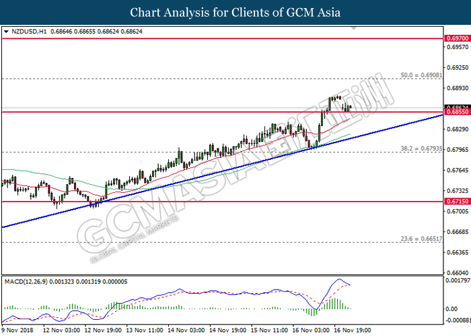Click the 0.67150 red price tag
The height and width of the screenshot is (336, 471).
456,202
